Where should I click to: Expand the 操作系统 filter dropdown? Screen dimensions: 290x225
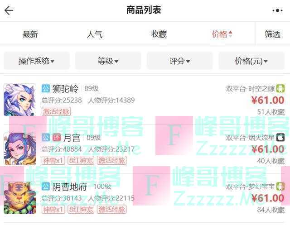[36, 61]
